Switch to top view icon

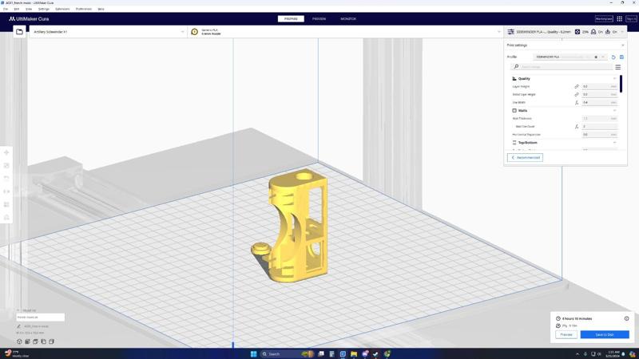coord(35,341)
